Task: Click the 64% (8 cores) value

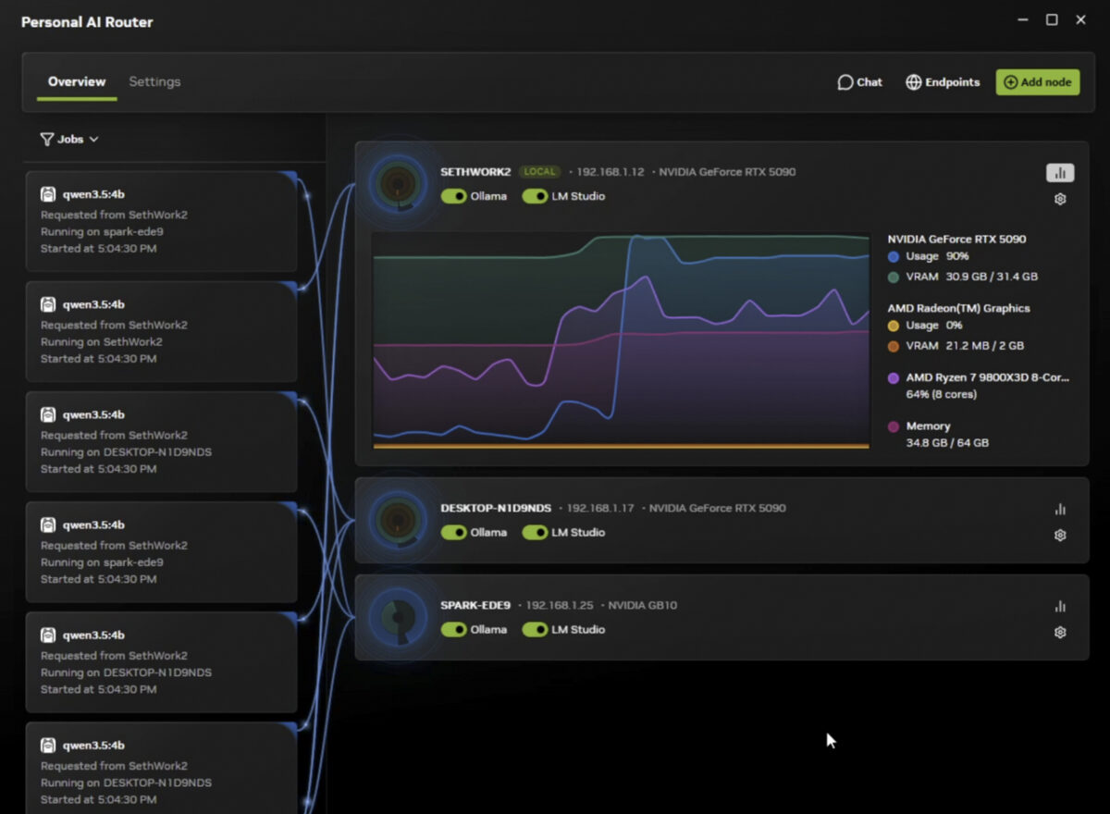Action: (941, 394)
